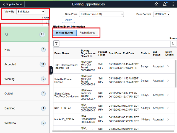Open the three-dot actions menu
The image size is (177, 133).
(x=173, y=4)
